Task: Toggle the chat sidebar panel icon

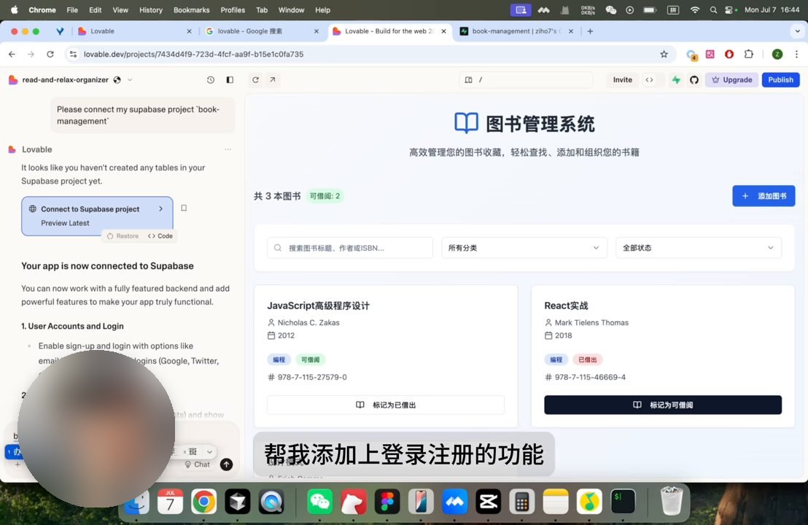Action: pyautogui.click(x=230, y=80)
